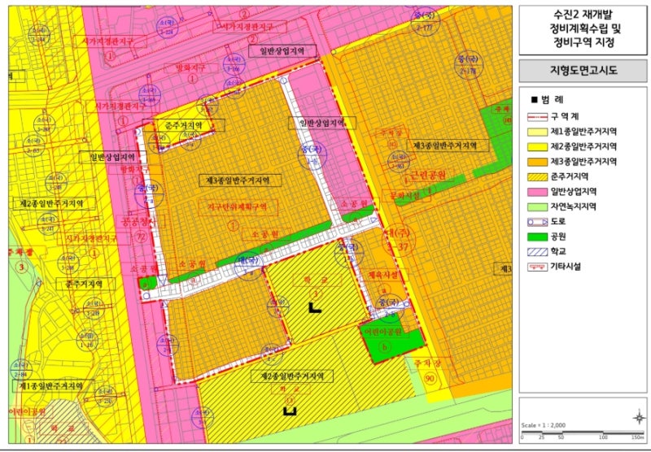Click the 근린공원 label on the map

(428, 175)
